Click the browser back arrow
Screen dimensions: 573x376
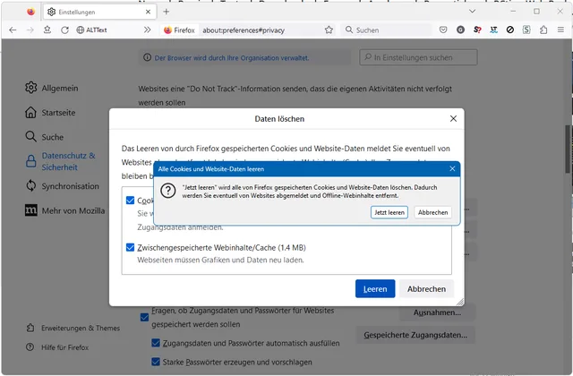13,30
